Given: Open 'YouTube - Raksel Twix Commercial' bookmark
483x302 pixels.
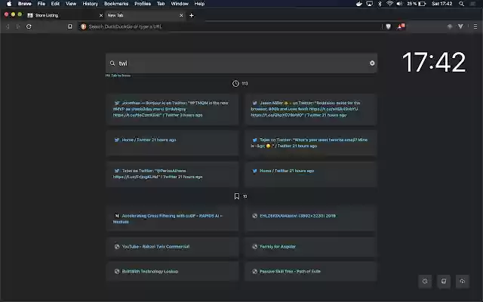Looking at the screenshot, I should pos(172,247).
